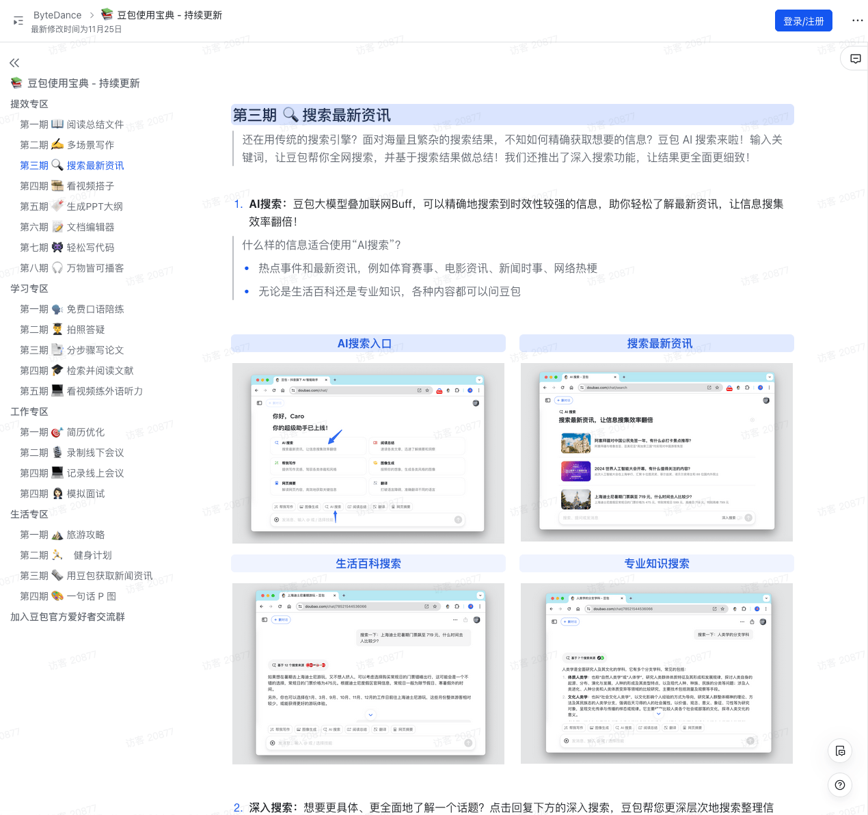Enlarge the 生活百科搜索 screenshot image

tap(368, 673)
